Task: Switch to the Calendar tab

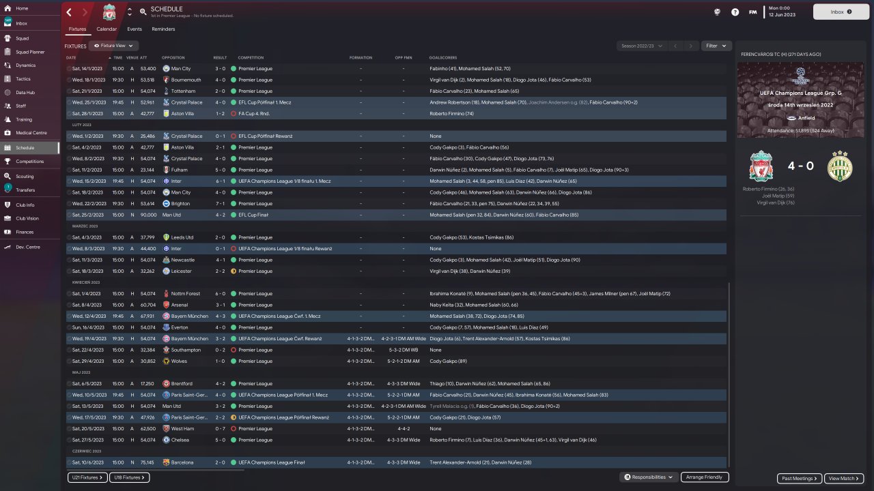Action: click(x=107, y=29)
